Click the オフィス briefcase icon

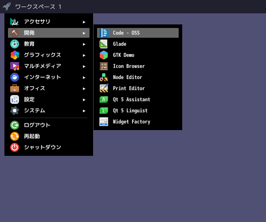coord(15,88)
